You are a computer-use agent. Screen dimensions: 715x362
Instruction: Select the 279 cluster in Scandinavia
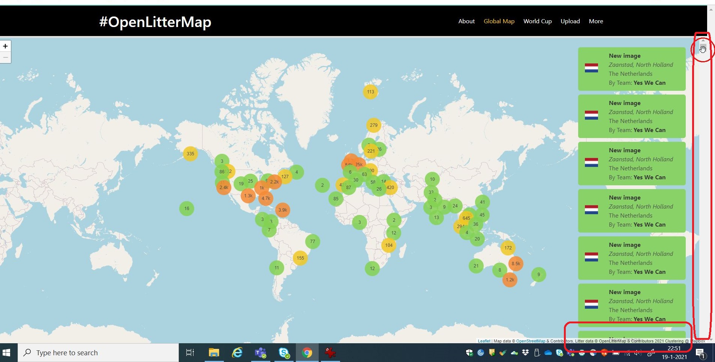coord(374,125)
